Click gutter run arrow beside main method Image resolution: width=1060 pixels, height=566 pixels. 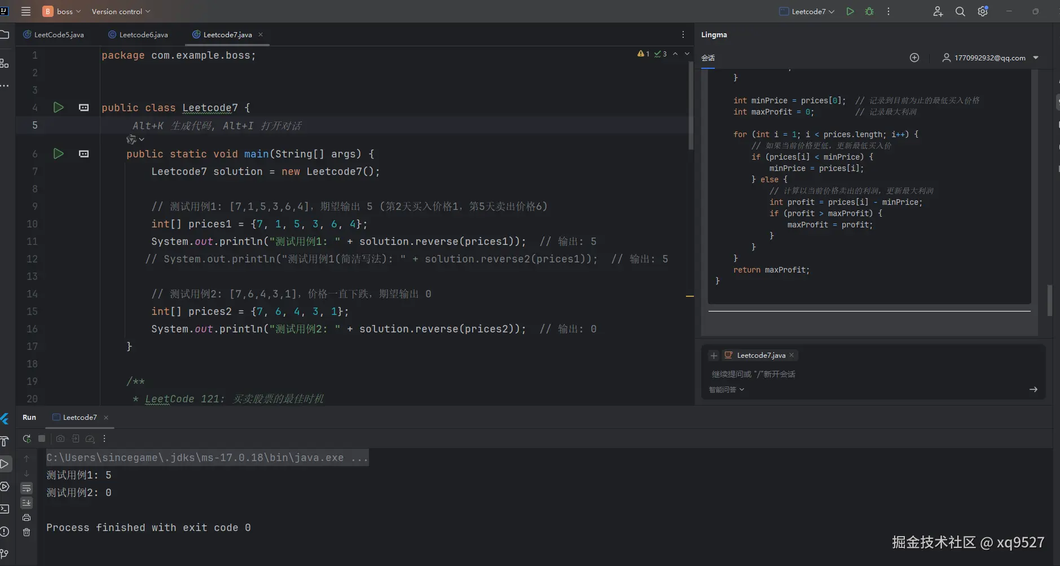click(58, 153)
